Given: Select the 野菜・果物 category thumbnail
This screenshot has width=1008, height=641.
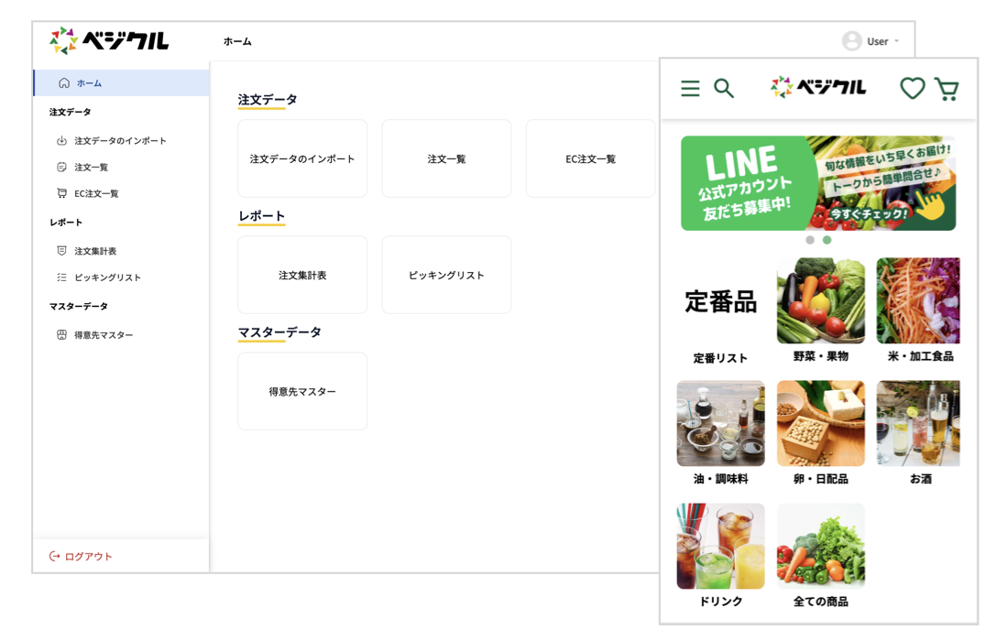Looking at the screenshot, I should coord(820,301).
